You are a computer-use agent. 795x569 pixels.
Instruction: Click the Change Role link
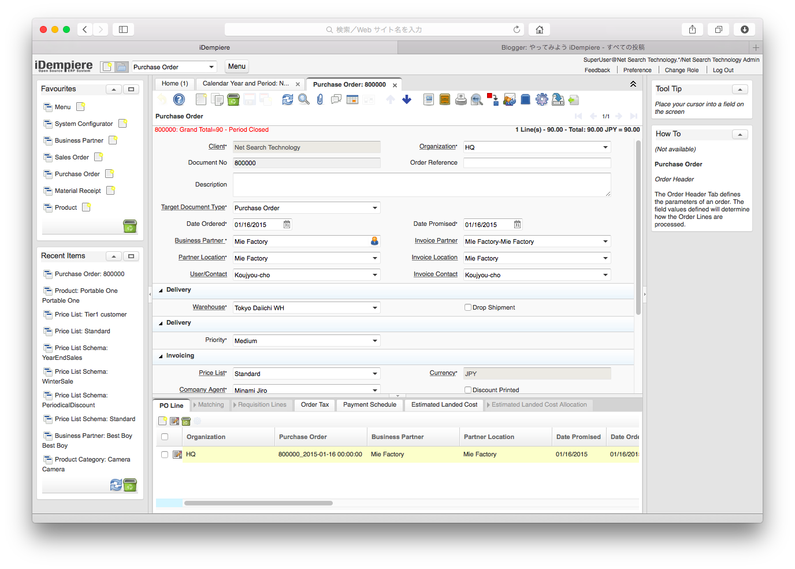(682, 70)
